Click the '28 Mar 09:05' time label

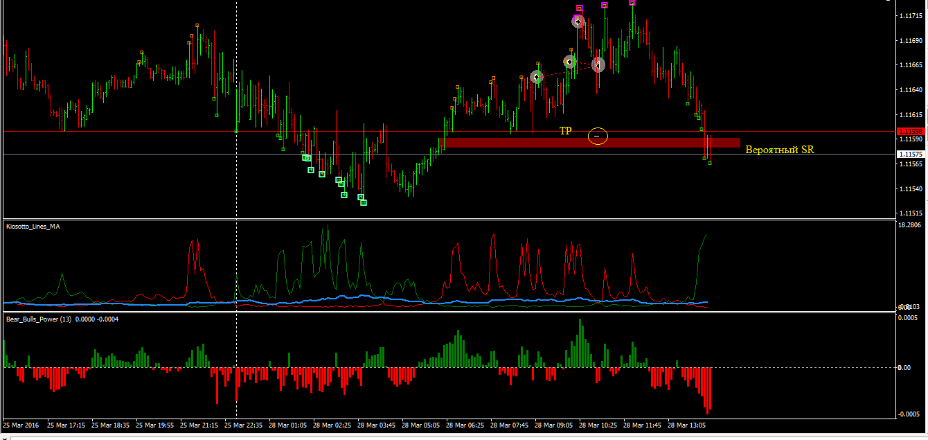(x=553, y=425)
